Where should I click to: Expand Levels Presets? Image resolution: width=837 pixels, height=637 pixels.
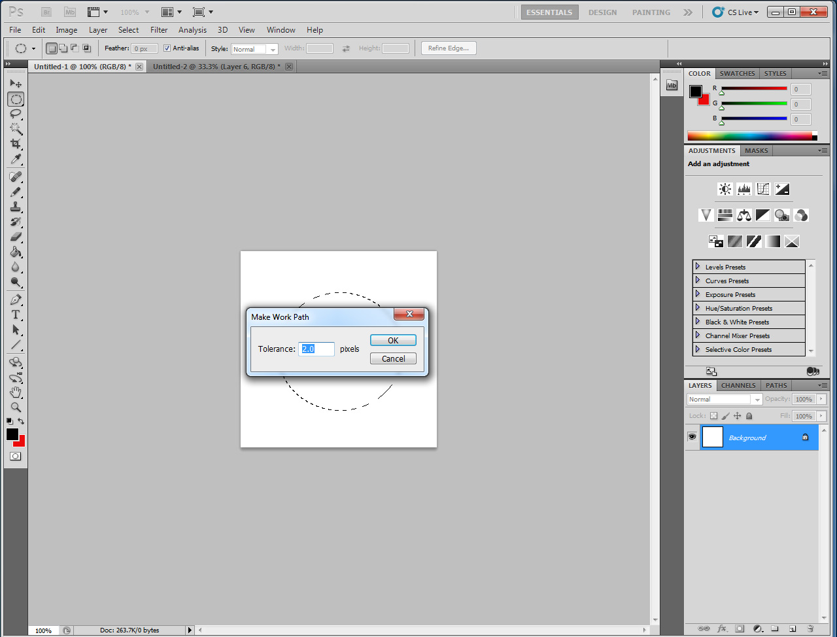point(698,267)
